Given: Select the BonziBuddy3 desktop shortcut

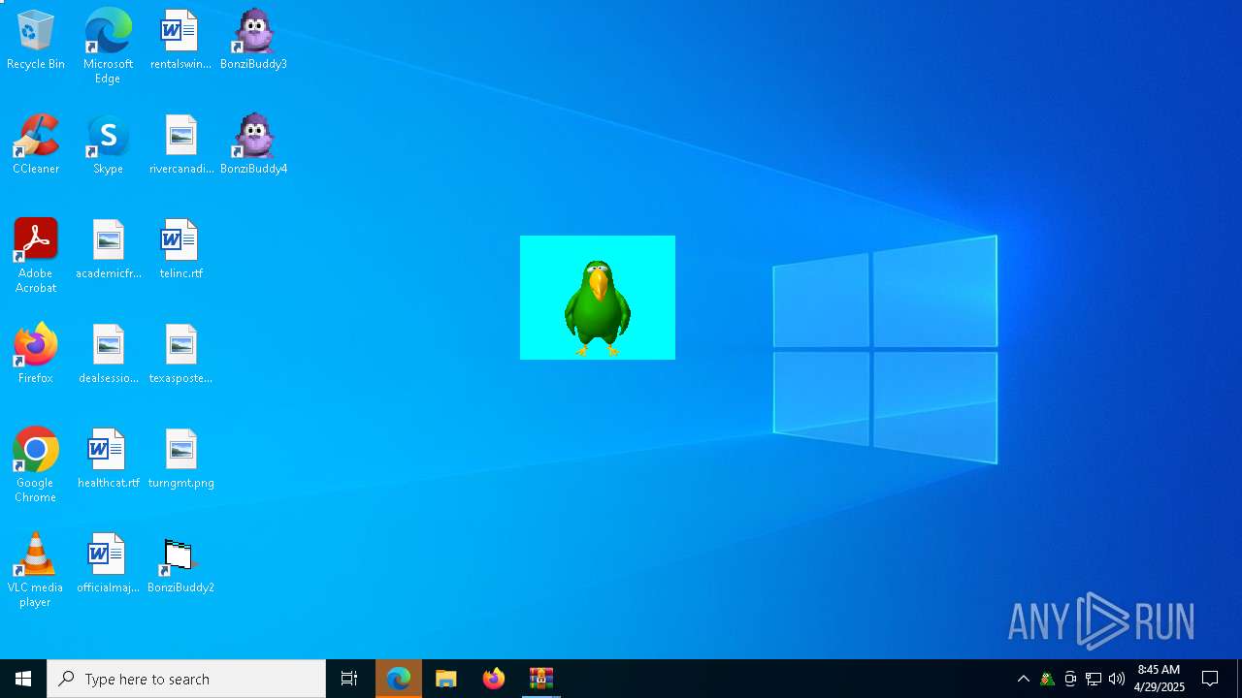Looking at the screenshot, I should [253, 40].
